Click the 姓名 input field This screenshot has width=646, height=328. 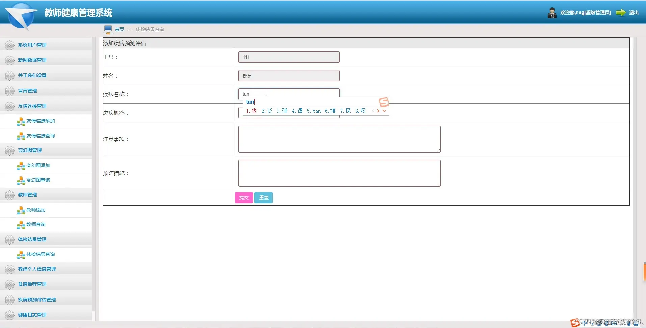coord(289,76)
